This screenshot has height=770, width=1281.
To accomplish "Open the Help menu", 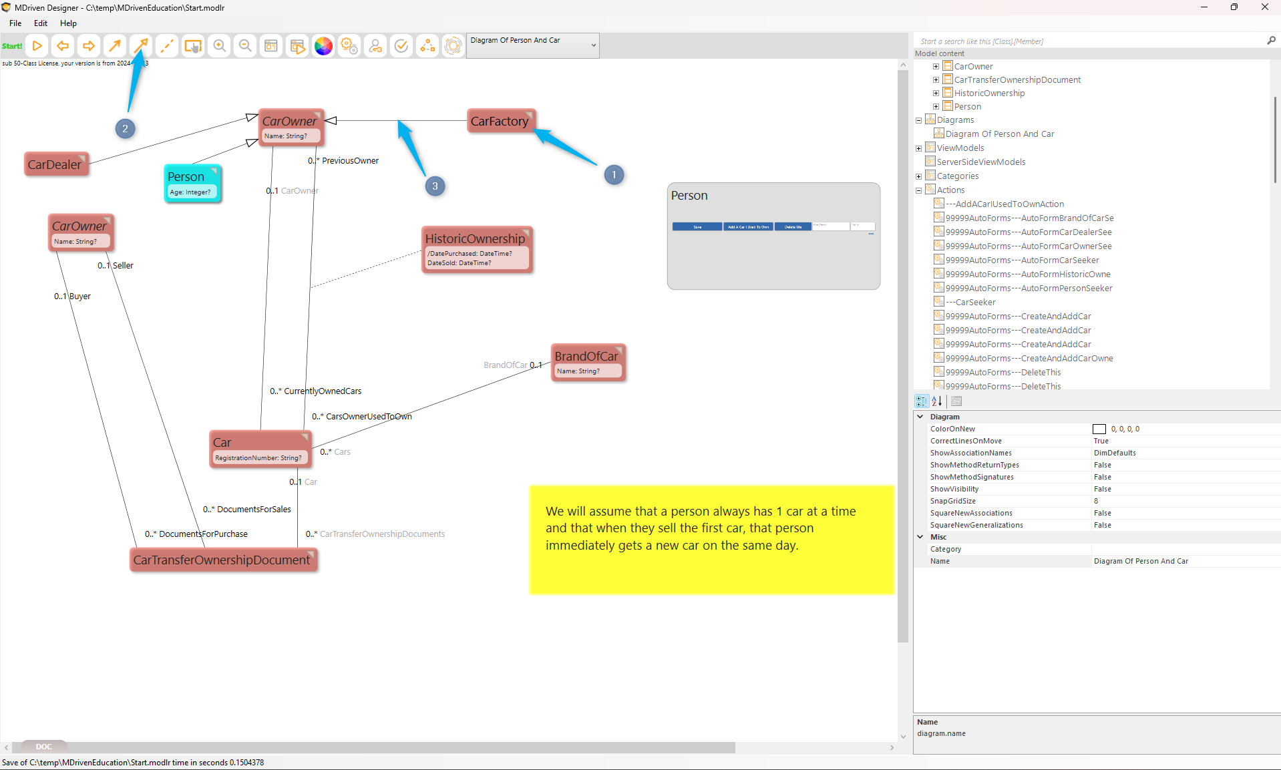I will [x=68, y=23].
